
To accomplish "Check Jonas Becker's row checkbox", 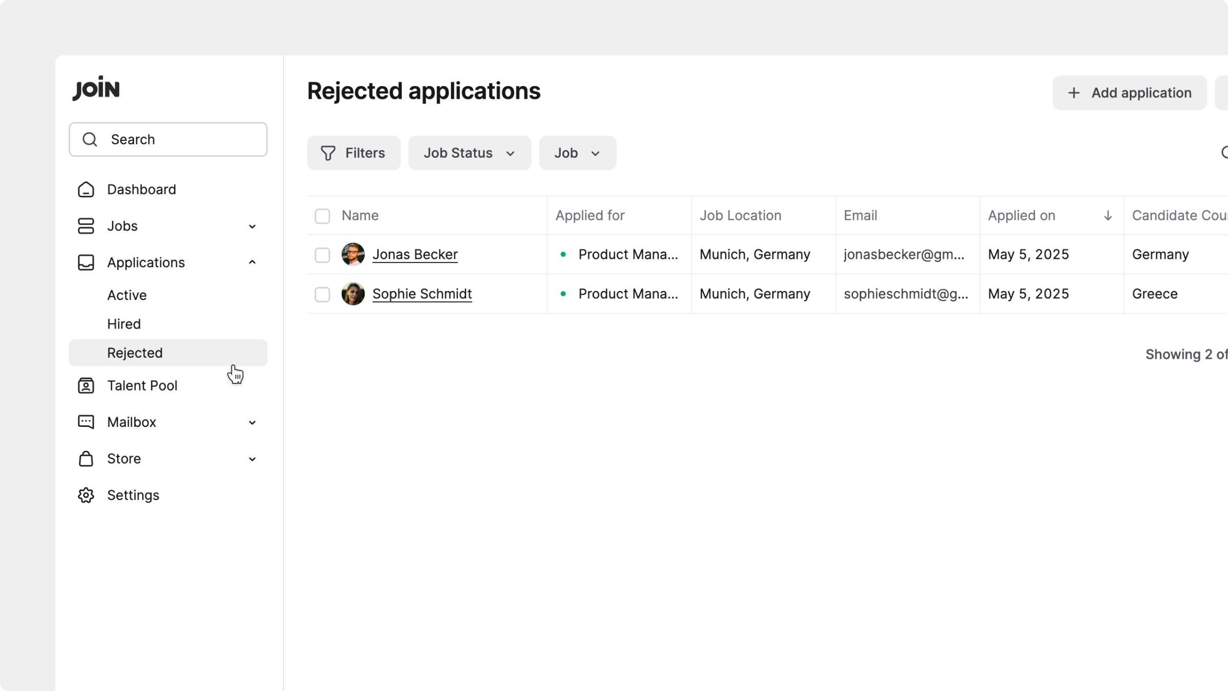I will (322, 255).
